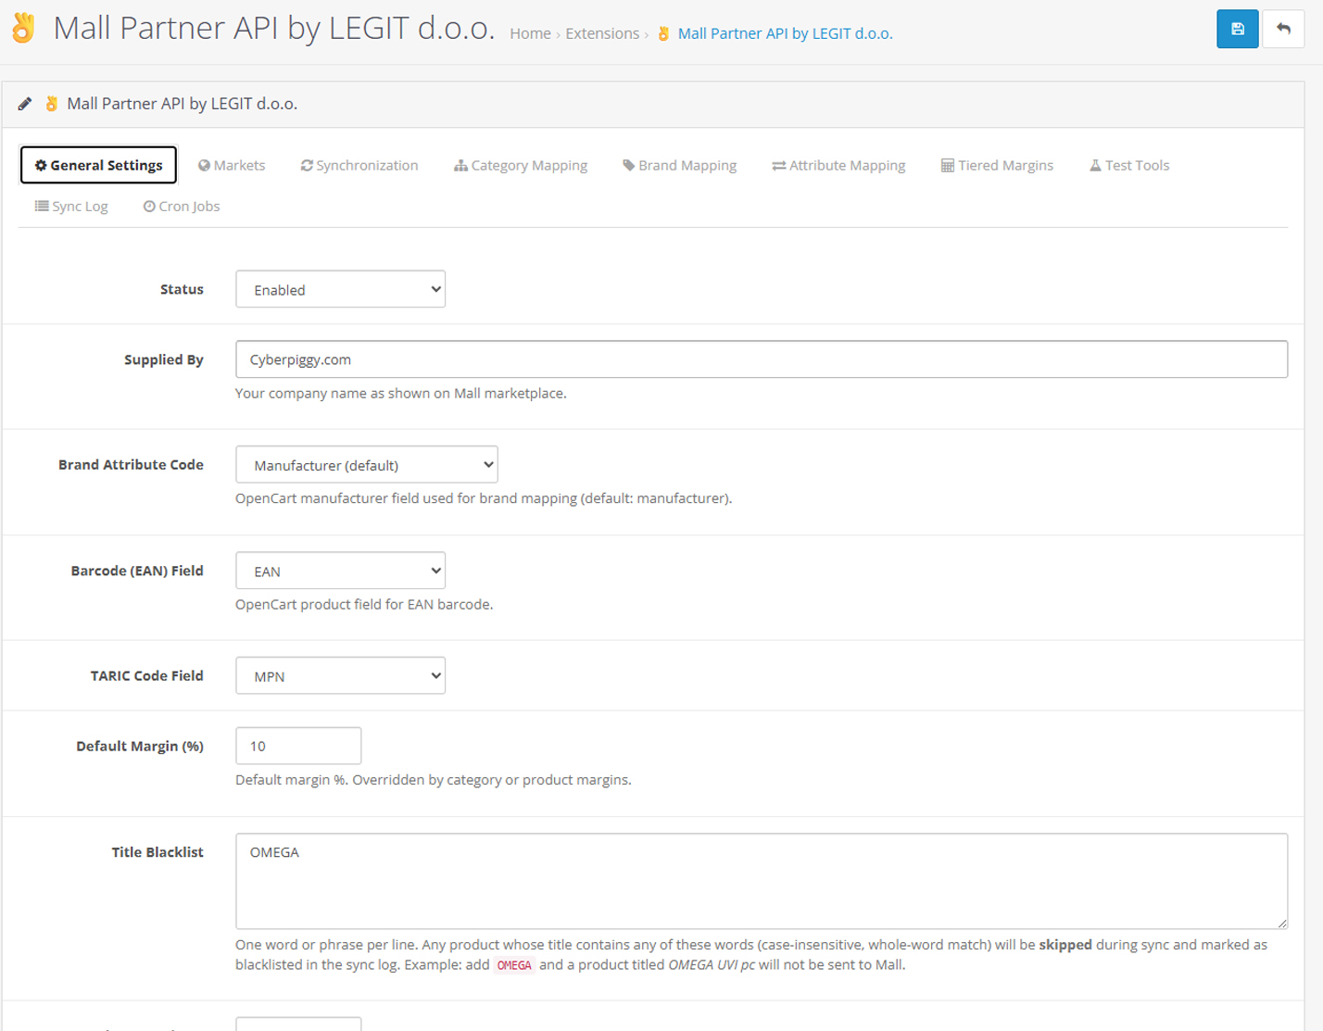This screenshot has width=1323, height=1031.
Task: Click the Default Margin (%) input
Action: tap(298, 746)
